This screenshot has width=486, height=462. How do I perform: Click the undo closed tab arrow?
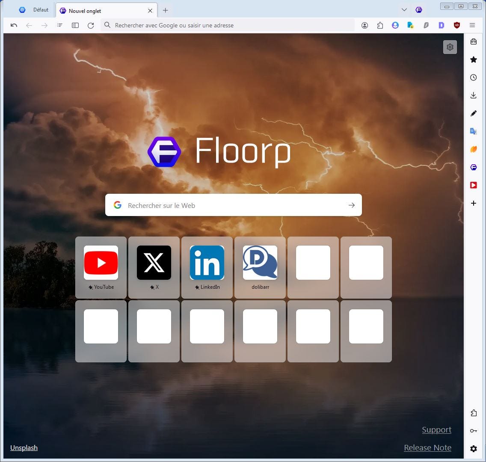[14, 25]
